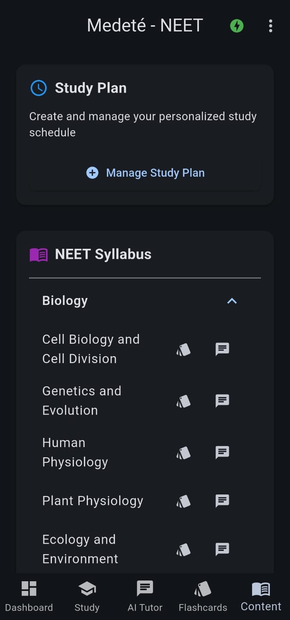This screenshot has width=290, height=620.
Task: Open flashcards for Human Physiology
Action: 184,453
